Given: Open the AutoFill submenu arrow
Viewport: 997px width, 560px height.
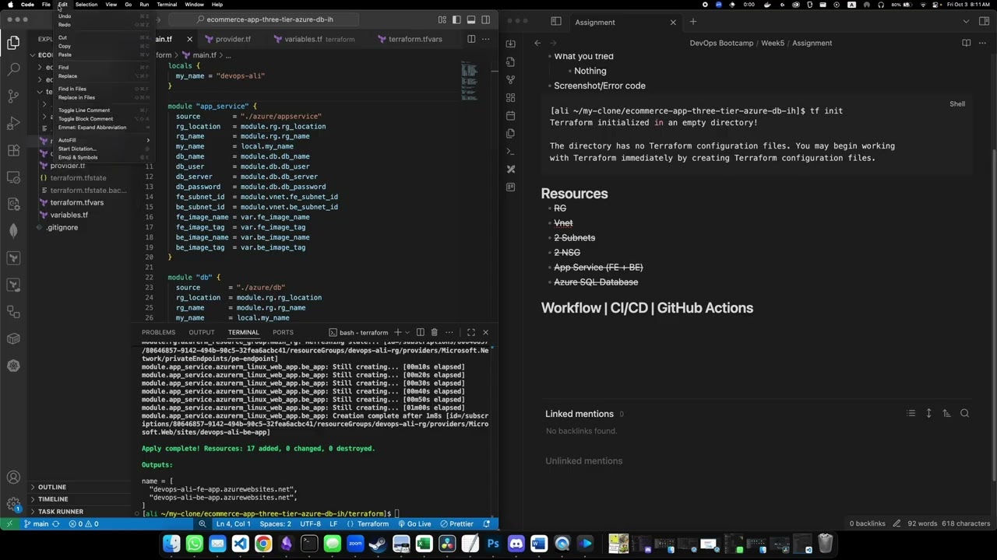Looking at the screenshot, I should [x=148, y=140].
